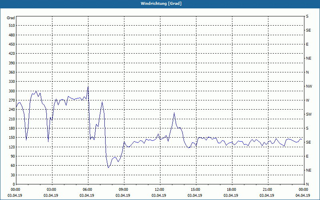Click the chart title Windrichtung [Grad]
The width and height of the screenshot is (320, 200).
[161, 4]
